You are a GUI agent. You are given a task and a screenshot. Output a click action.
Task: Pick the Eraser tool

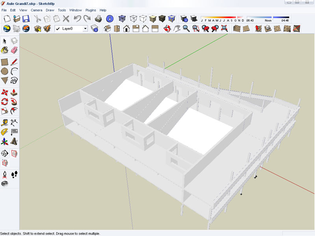pyautogui.click(x=15, y=50)
